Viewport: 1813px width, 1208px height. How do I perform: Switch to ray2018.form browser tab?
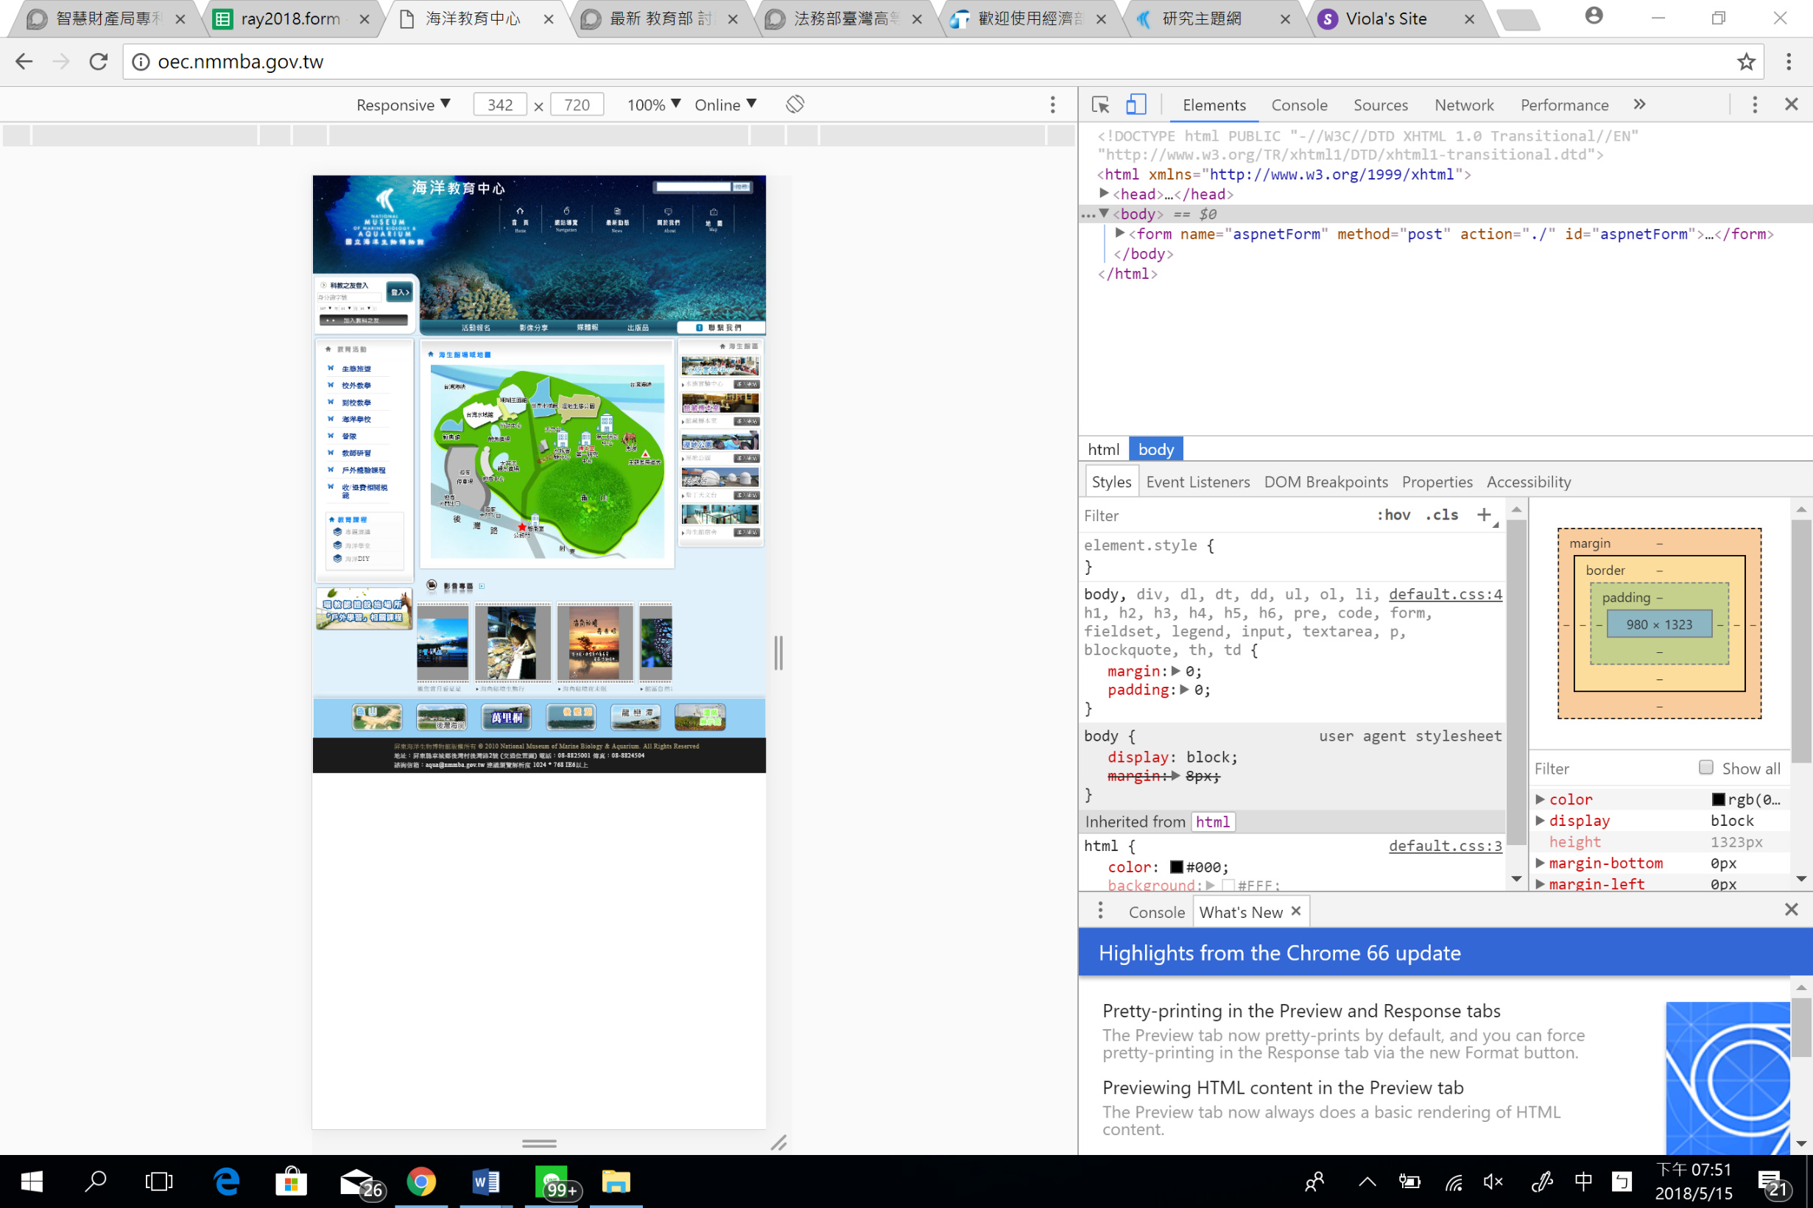[290, 18]
